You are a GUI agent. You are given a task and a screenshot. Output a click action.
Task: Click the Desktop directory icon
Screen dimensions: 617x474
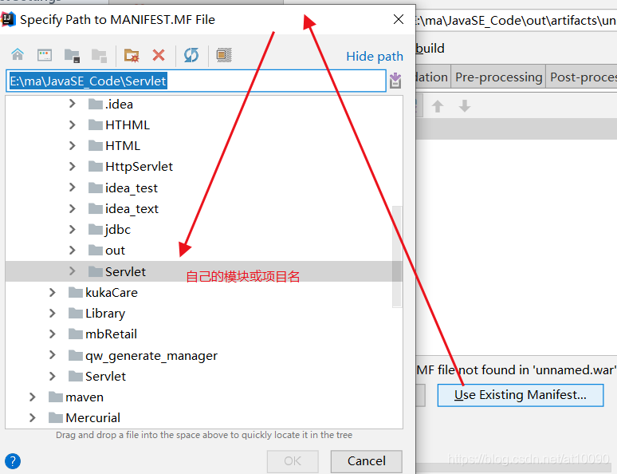45,55
